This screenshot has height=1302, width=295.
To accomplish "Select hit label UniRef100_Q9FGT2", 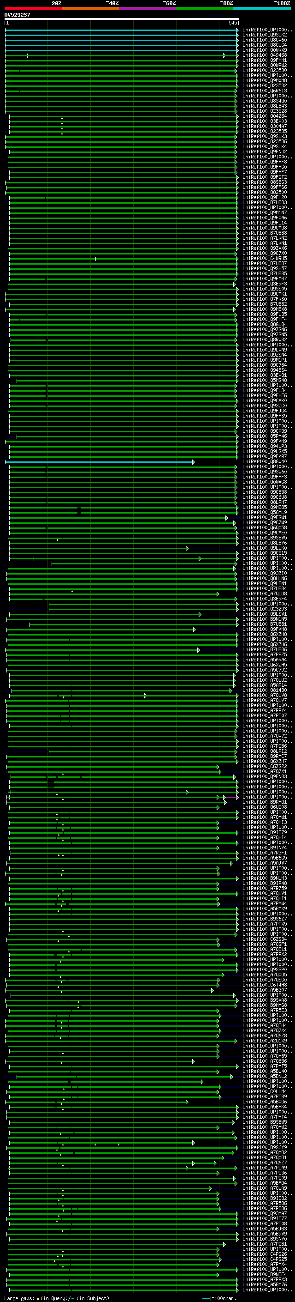I will [x=265, y=177].
